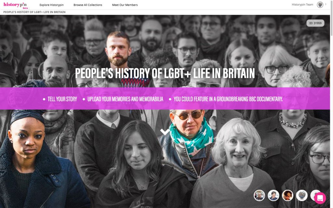333x208 pixels.
Task: Open the globe avatar in bottom member row
Action: tap(301, 195)
